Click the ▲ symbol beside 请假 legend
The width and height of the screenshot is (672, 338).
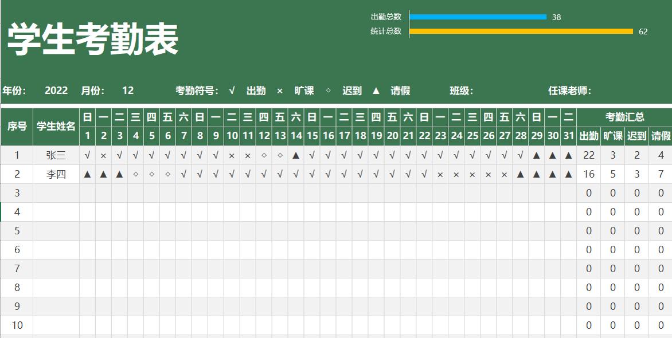click(x=376, y=91)
